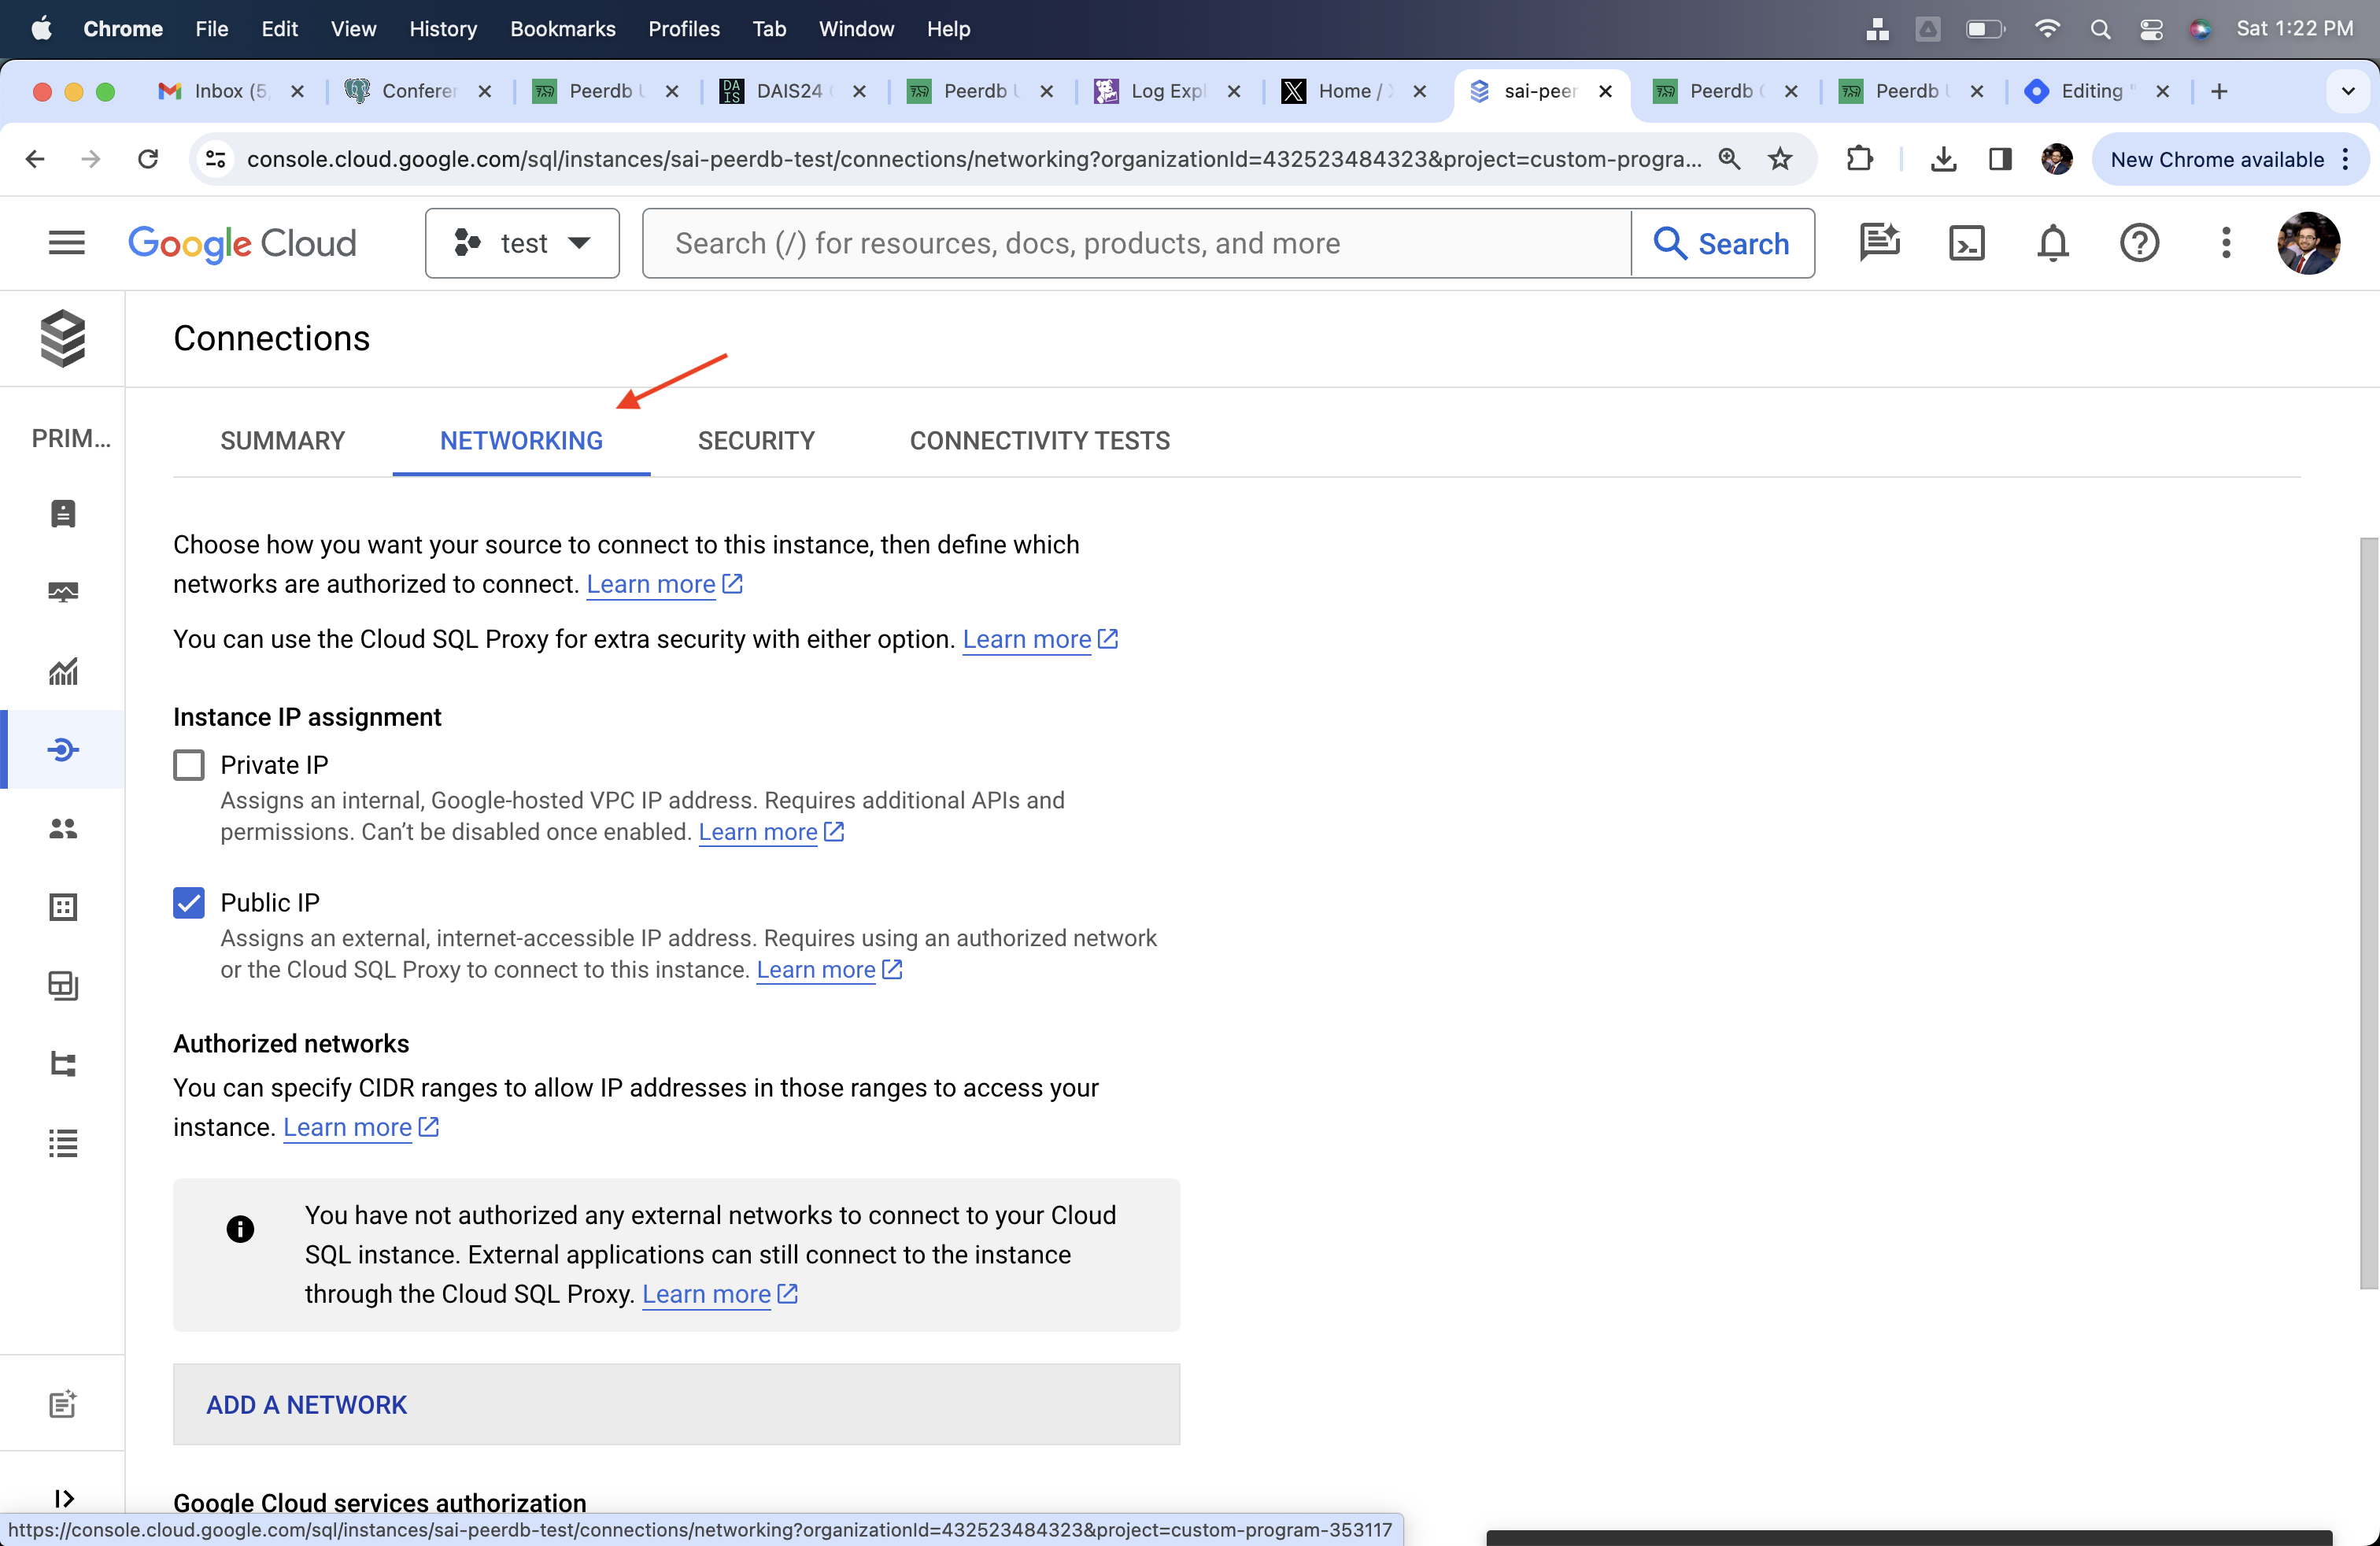Click the navigation hamburger menu icon
The width and height of the screenshot is (2380, 1546).
pos(66,242)
